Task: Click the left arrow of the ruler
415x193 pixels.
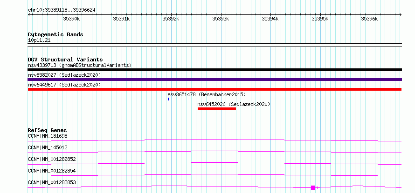Action: pos(29,15)
